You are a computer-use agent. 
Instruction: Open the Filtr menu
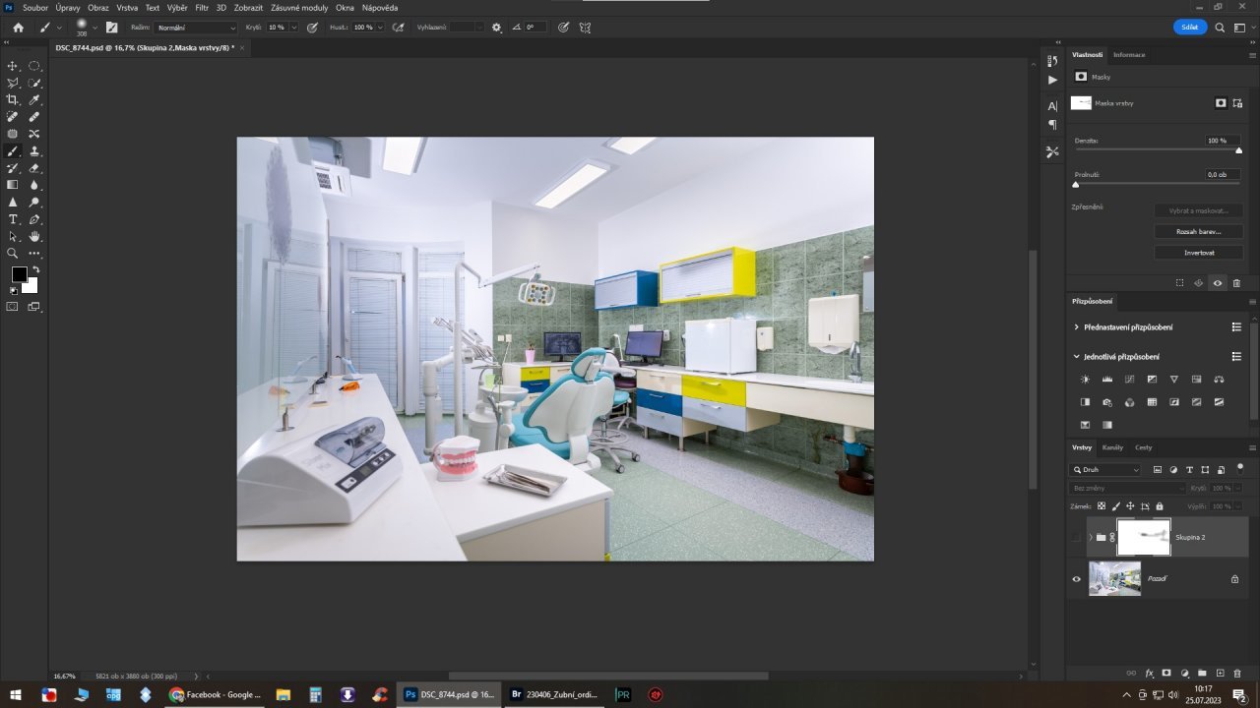point(202,7)
